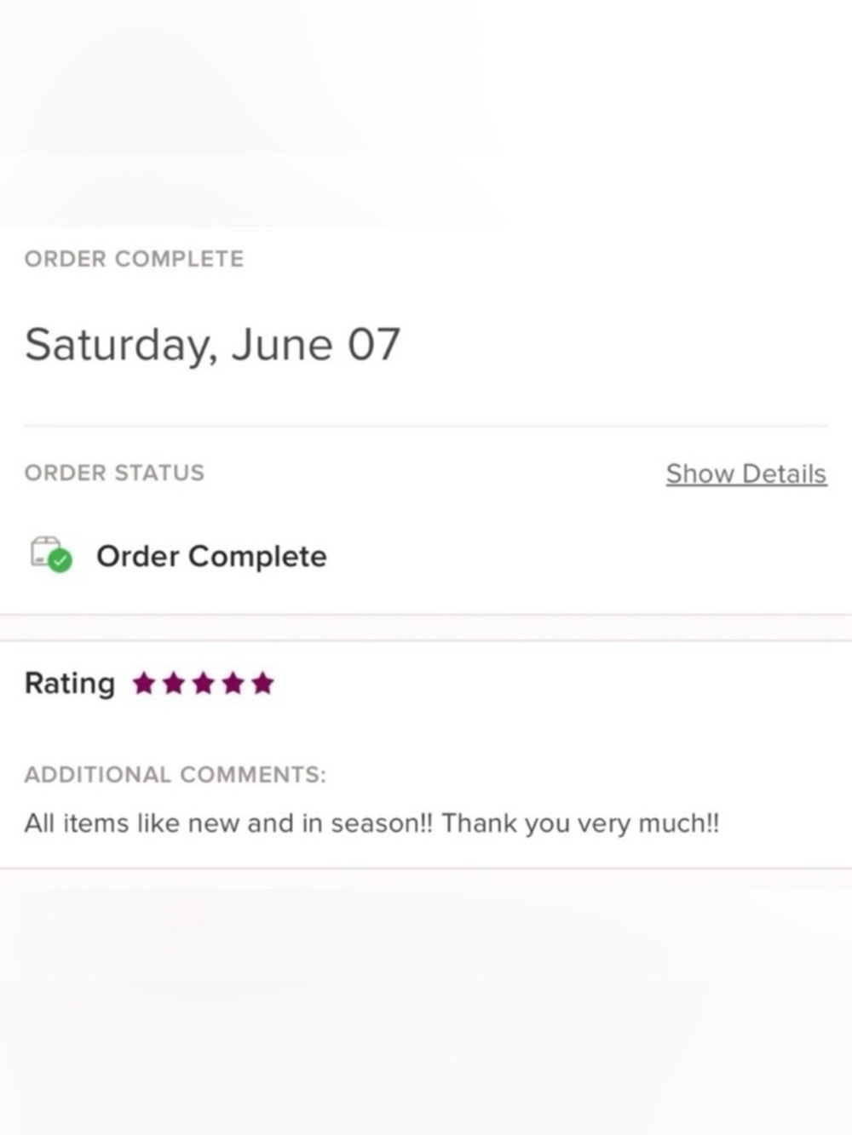
Task: Select the fourth rating star
Action: (x=233, y=683)
